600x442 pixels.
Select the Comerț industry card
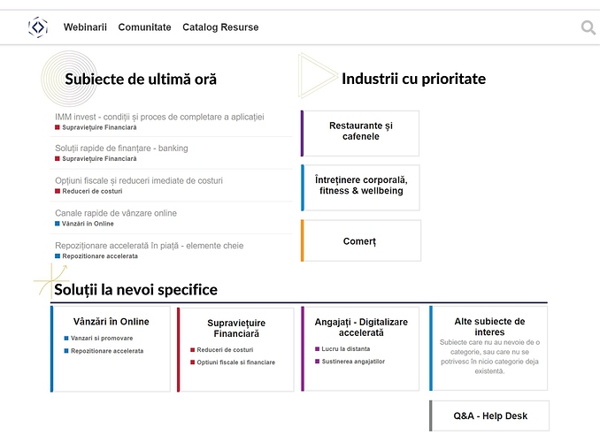click(x=361, y=240)
